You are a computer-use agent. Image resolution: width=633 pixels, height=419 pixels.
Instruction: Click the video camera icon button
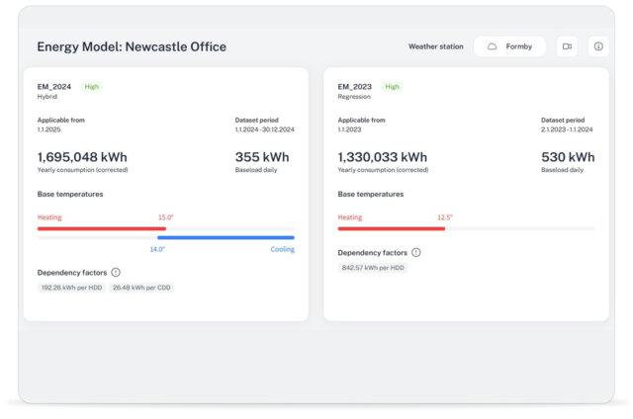coord(567,46)
